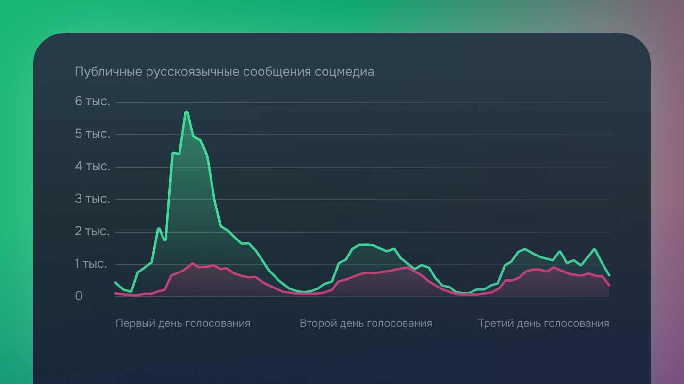
Task: Click the chart title about public social media posts
Action: (224, 72)
